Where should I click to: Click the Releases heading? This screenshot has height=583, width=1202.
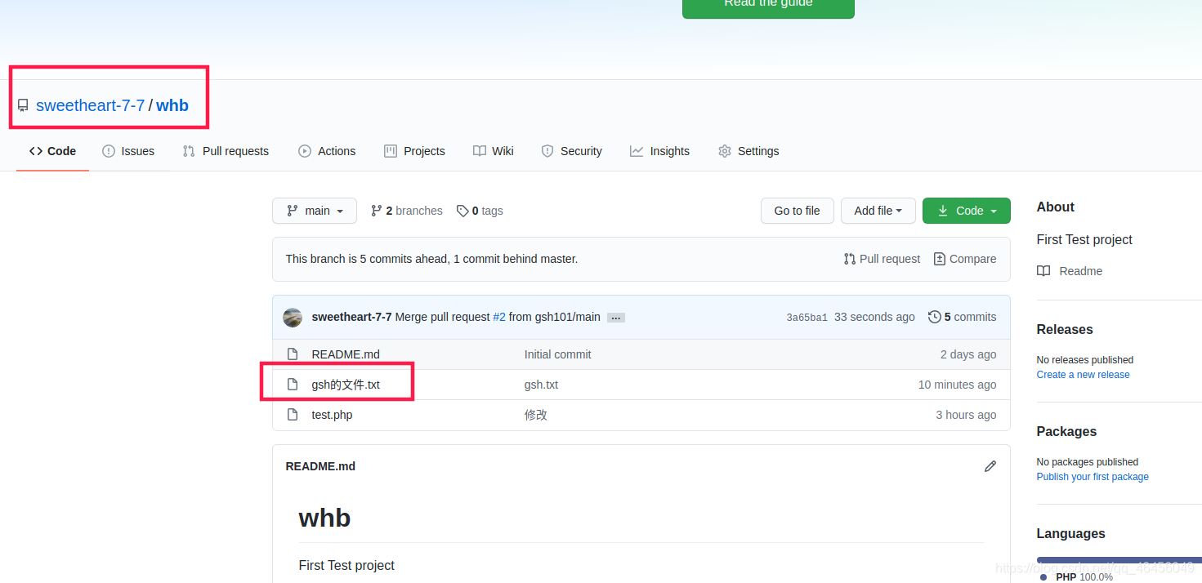[1065, 329]
